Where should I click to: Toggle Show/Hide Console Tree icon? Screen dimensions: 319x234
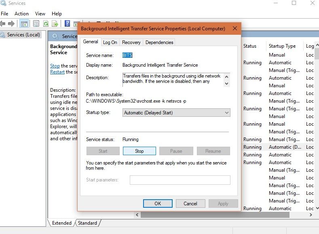(24, 24)
